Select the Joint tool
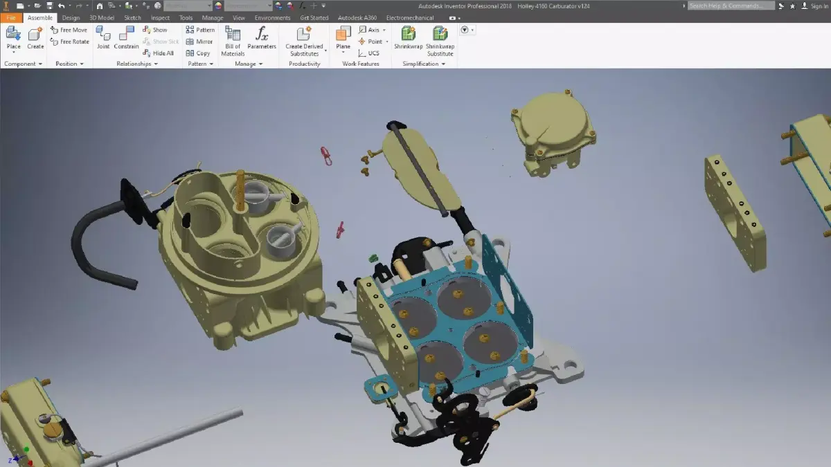 103,38
